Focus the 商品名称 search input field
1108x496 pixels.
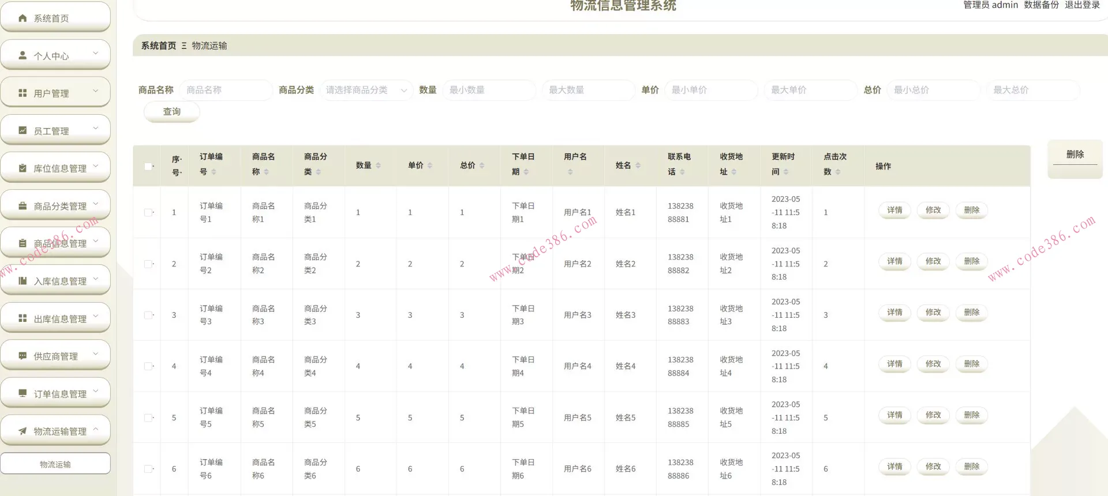point(225,90)
